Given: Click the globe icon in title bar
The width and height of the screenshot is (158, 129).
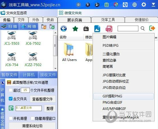Looking at the screenshot, I should 134,5.
